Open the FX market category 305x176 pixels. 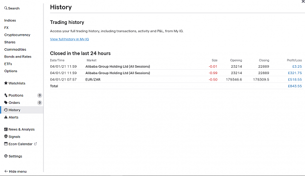[x=6, y=28]
